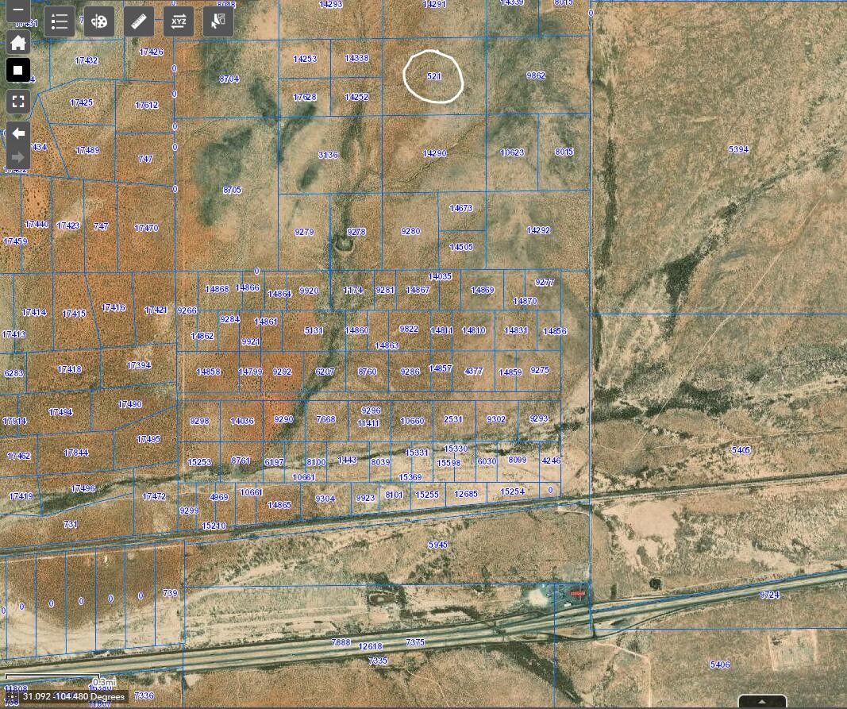Open the Legend list widget
This screenshot has width=847, height=709.
(x=60, y=22)
